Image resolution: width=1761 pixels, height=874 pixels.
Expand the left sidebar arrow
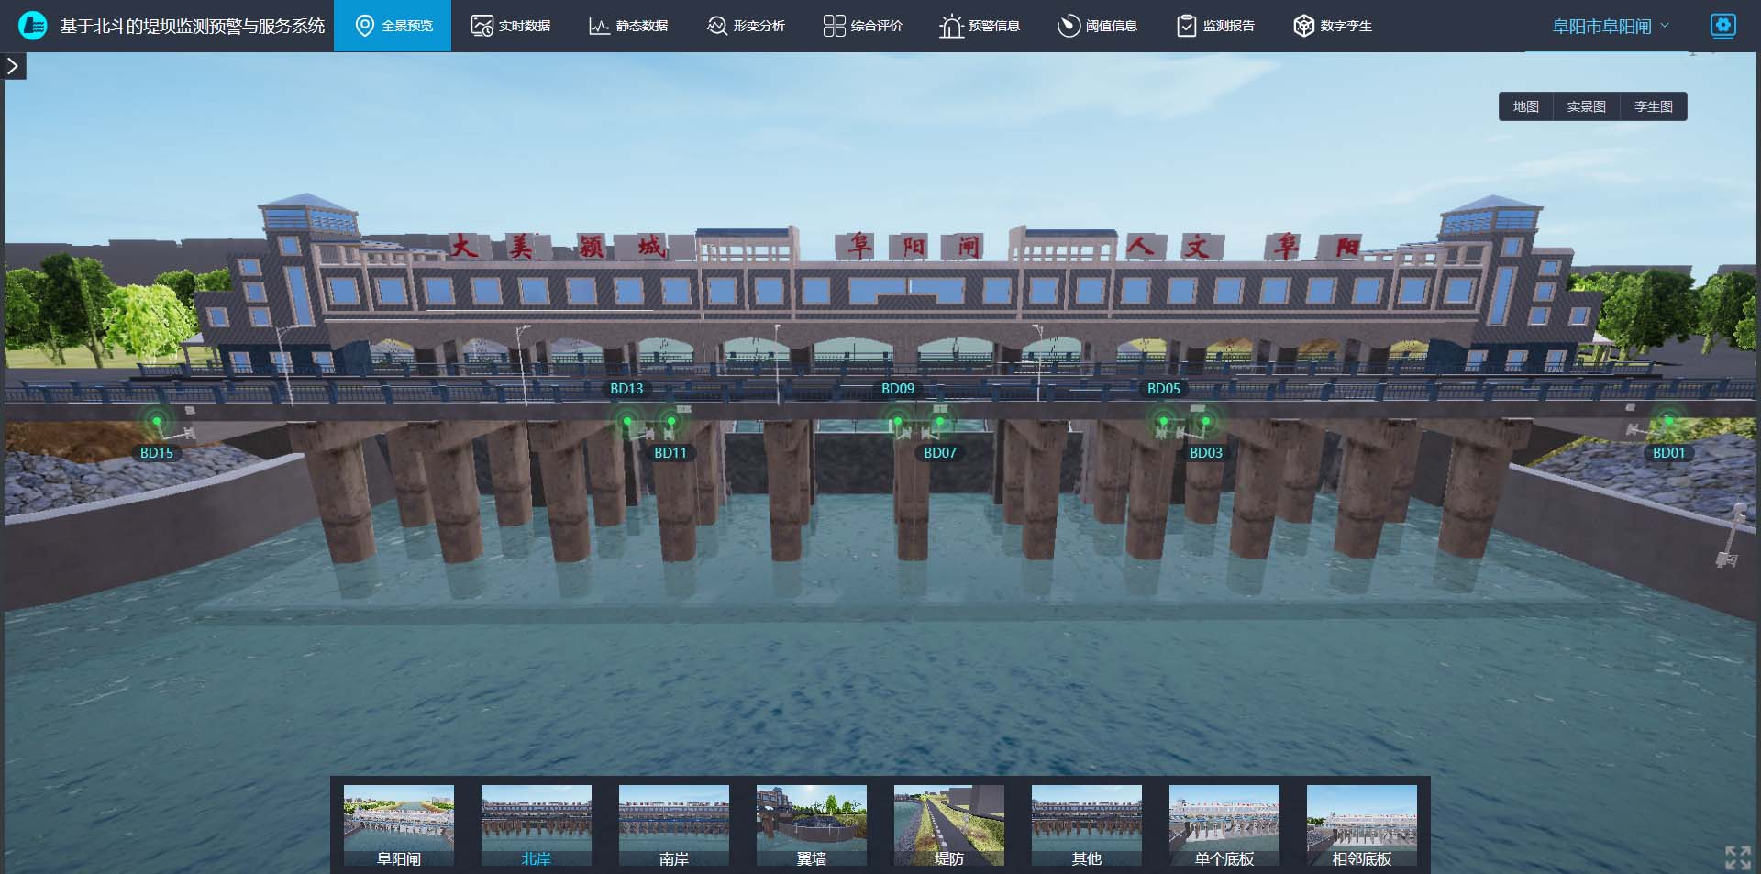13,66
